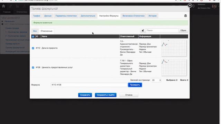
Task: Uncheck the #112 Дельта прироста row
Action: point(33,48)
